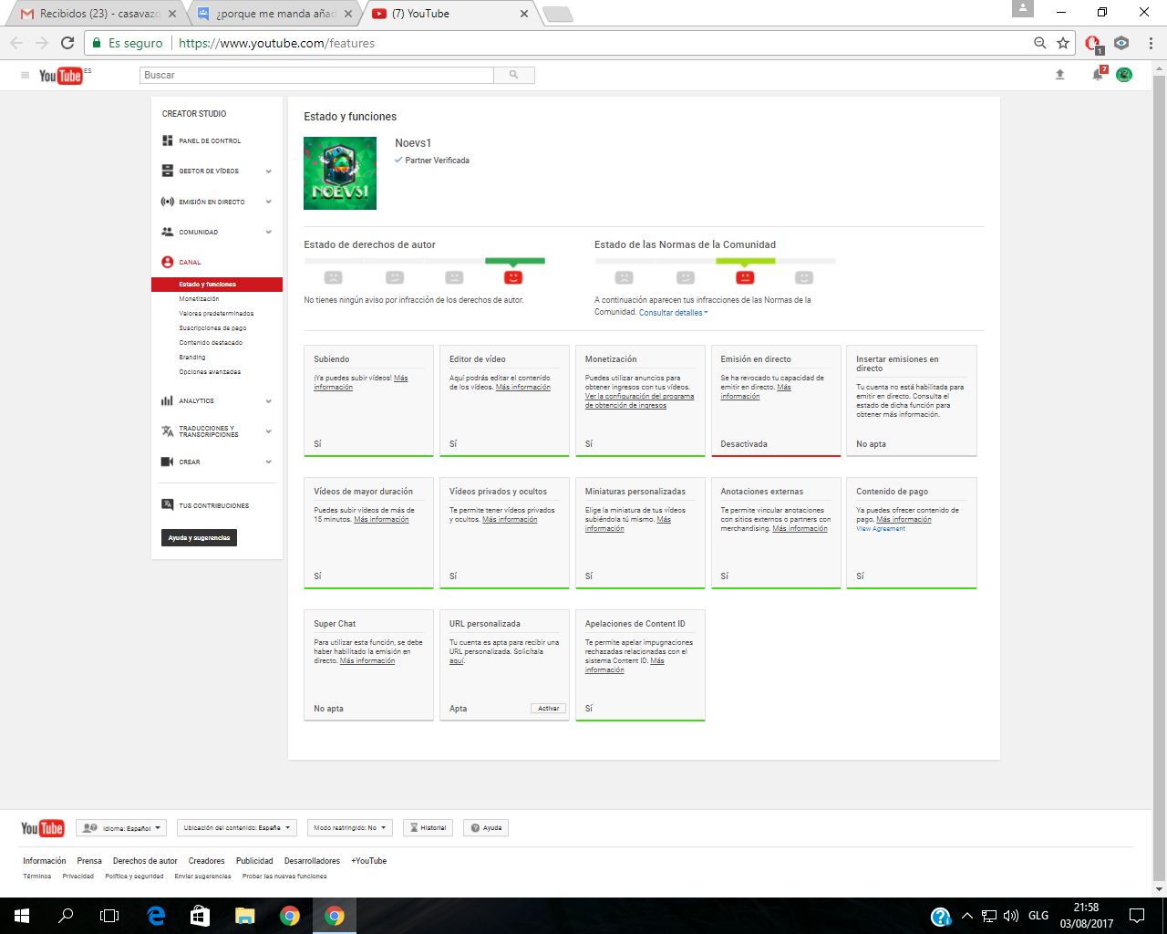The image size is (1167, 934).
Task: Bookmark this page with the star
Action: coord(1063,43)
